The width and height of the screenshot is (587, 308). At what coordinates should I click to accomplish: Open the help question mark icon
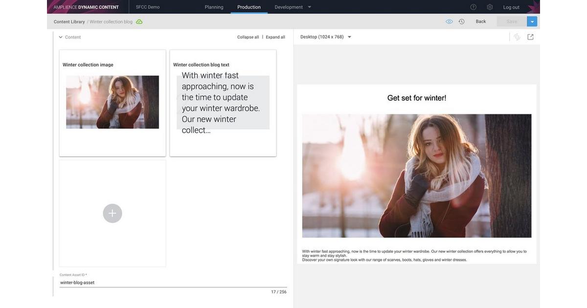pyautogui.click(x=473, y=7)
